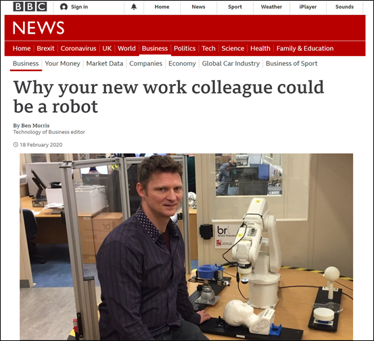
Task: Select the Your Money sub-tab
Action: (x=62, y=64)
